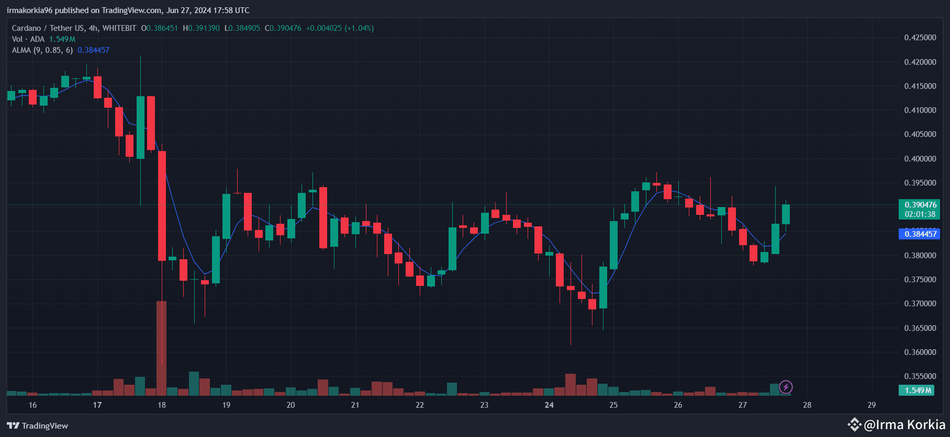This screenshot has width=950, height=437.
Task: Click the 0.400000 price scale label
Action: (920, 158)
